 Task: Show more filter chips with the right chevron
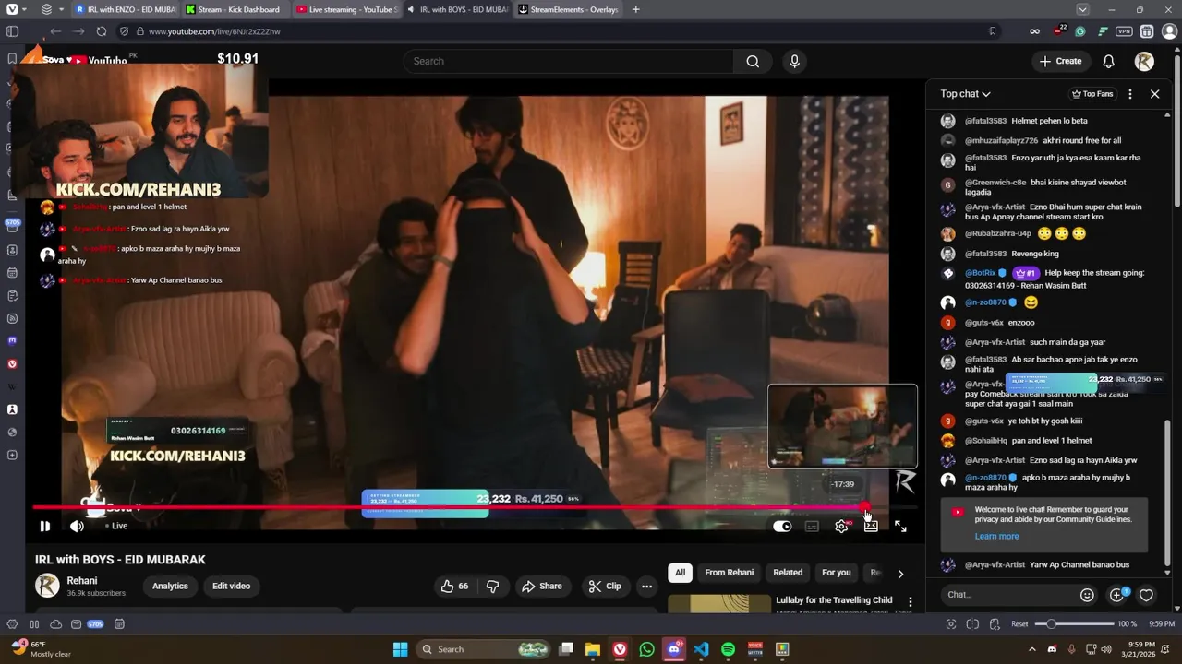[x=900, y=574]
